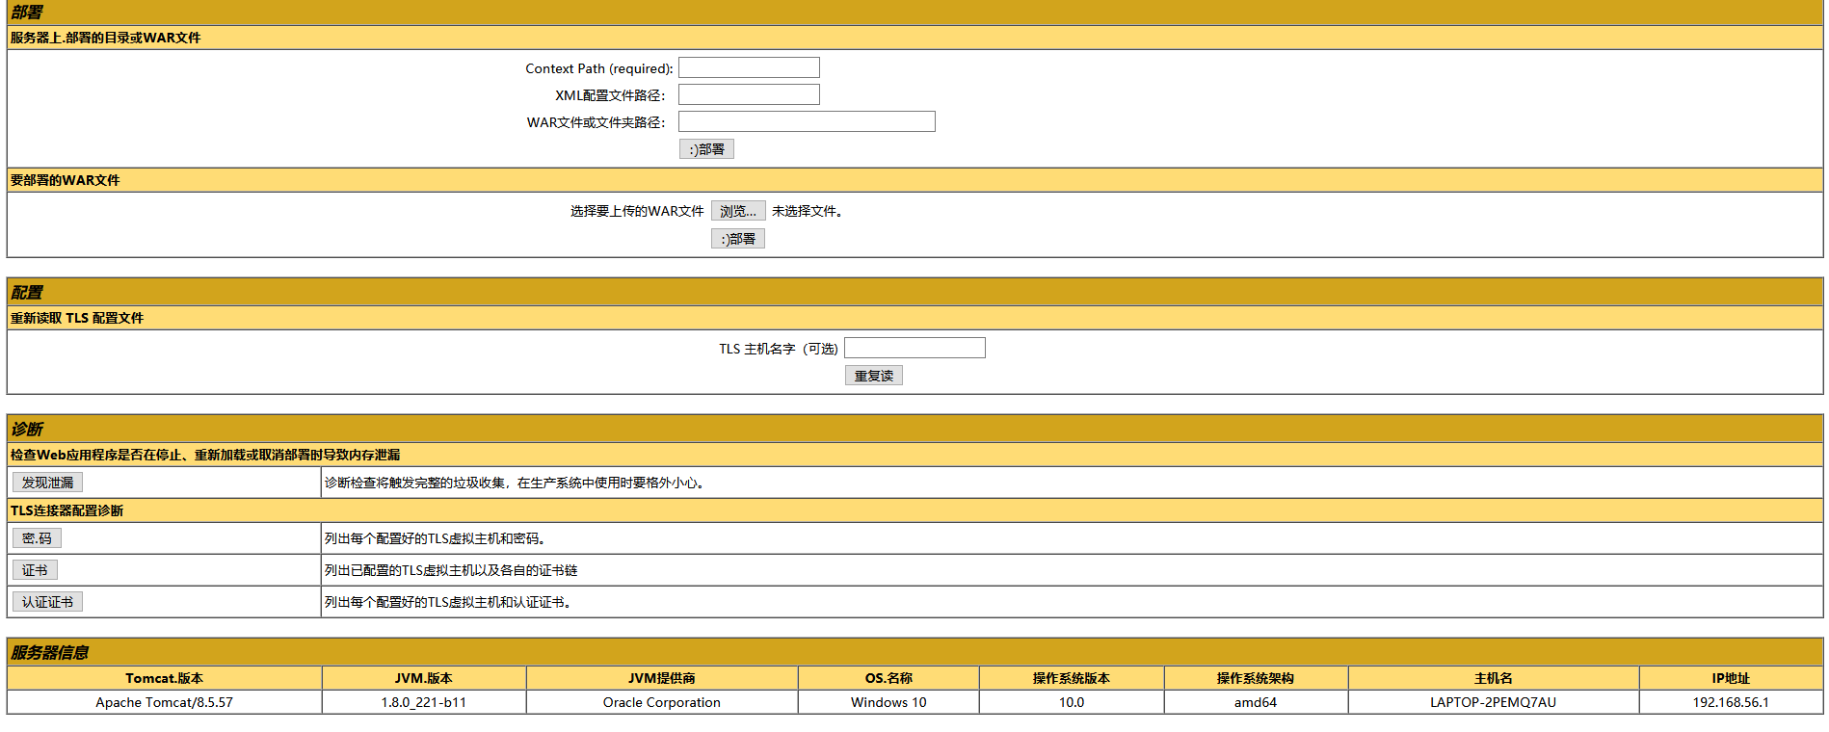This screenshot has height=732, width=1829.
Task: Focus the TLS 主机名字 input field
Action: click(x=914, y=348)
